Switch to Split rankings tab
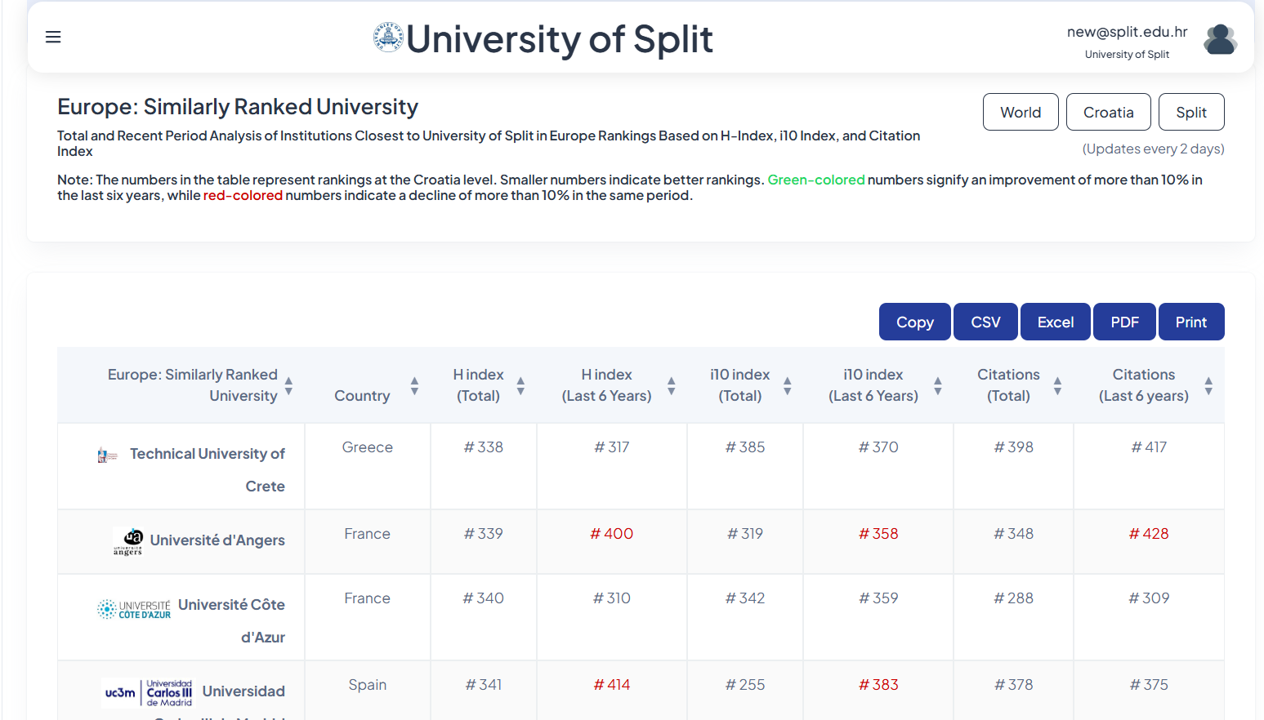This screenshot has width=1264, height=720. pos(1191,112)
